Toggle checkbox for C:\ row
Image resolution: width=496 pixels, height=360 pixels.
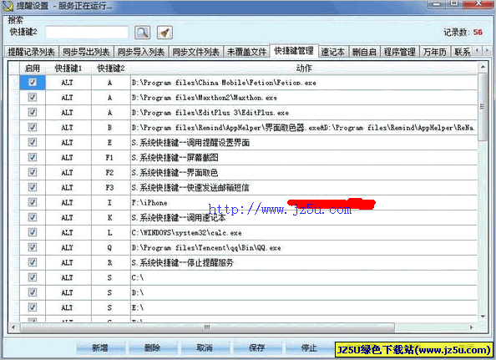click(33, 277)
